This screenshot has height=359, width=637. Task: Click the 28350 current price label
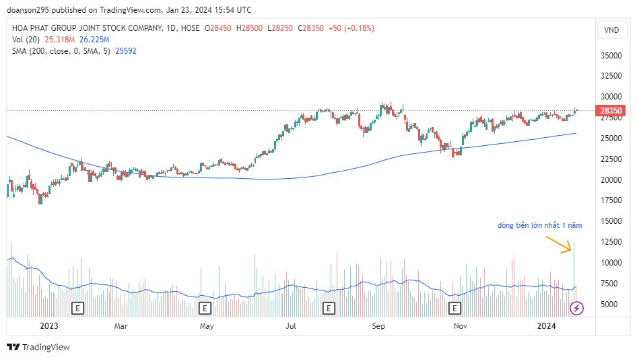tap(610, 110)
